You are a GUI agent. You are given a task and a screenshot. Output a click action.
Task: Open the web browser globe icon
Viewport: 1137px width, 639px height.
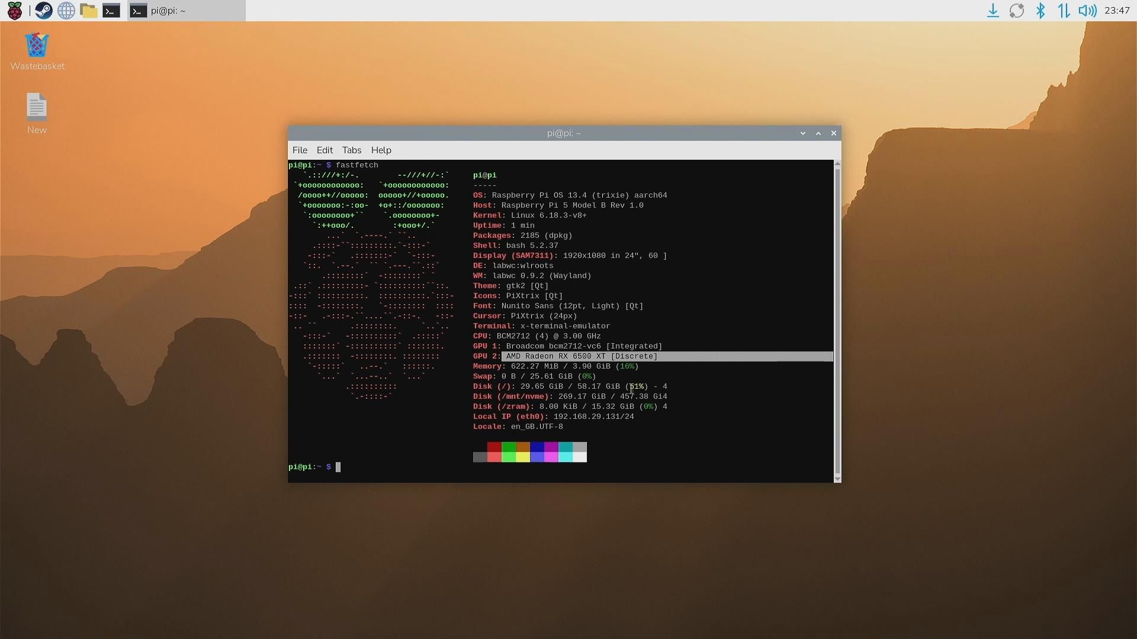pyautogui.click(x=66, y=11)
